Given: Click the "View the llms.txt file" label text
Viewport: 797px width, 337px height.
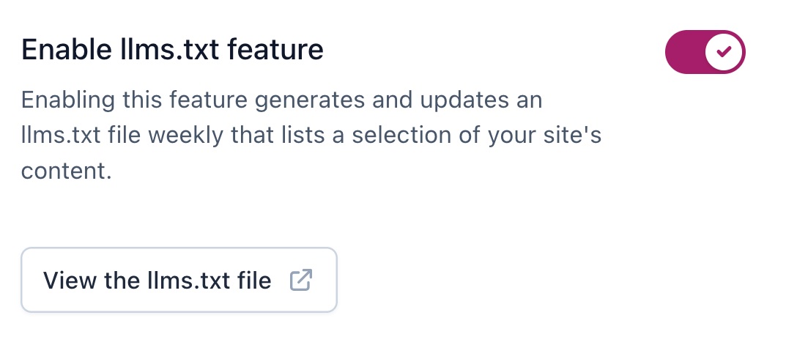Looking at the screenshot, I should 157,280.
